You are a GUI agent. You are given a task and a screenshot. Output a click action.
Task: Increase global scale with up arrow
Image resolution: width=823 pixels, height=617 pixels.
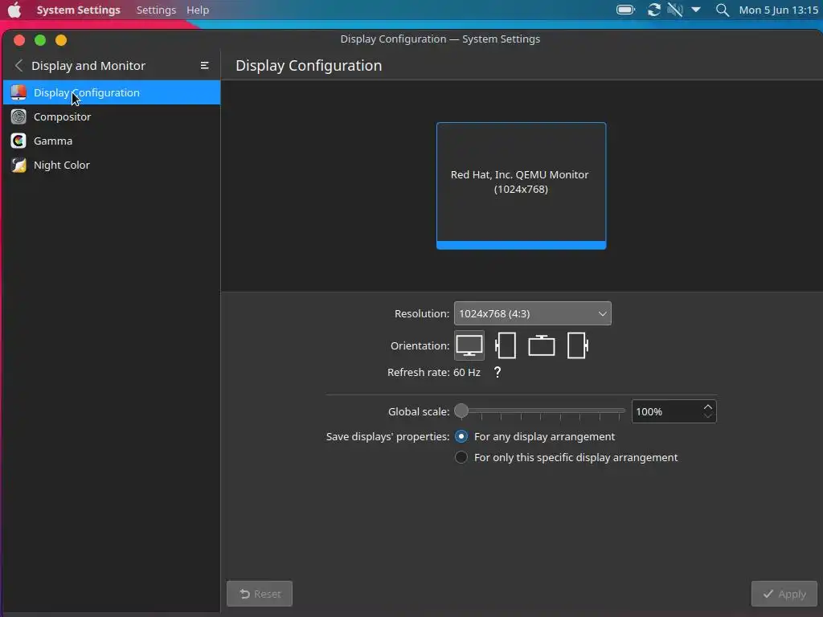tap(708, 407)
